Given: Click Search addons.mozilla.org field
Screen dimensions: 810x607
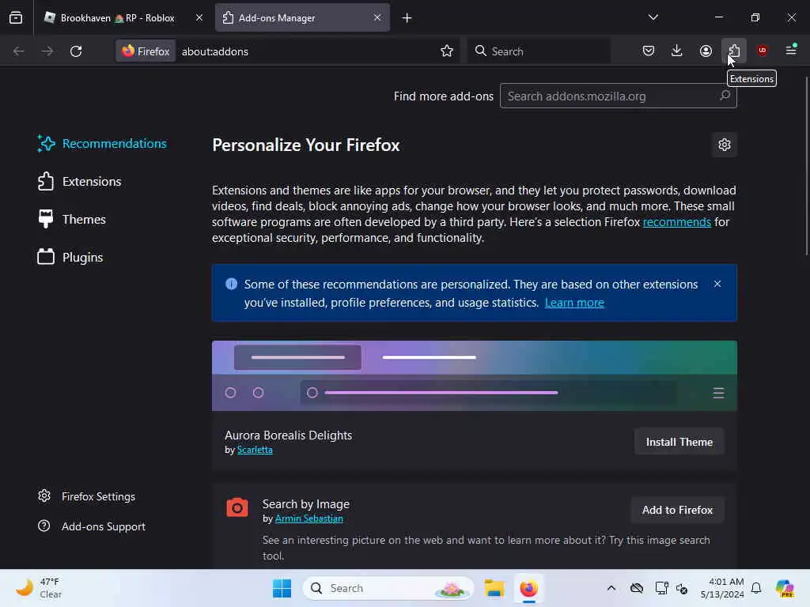Looking at the screenshot, I should pyautogui.click(x=618, y=96).
